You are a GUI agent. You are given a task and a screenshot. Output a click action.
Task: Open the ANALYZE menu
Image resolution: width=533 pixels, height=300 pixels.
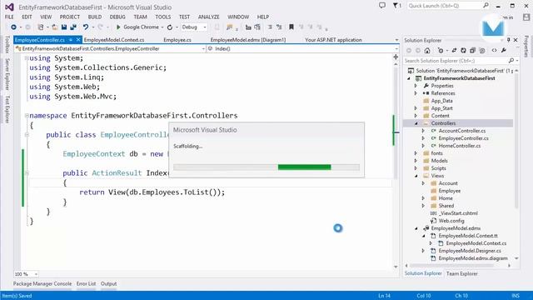pyautogui.click(x=209, y=17)
